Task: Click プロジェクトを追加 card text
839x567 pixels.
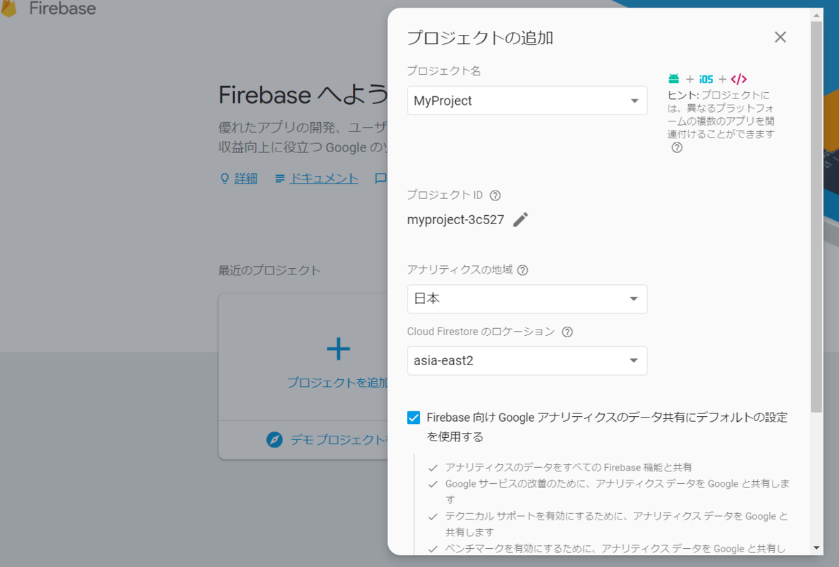Action: coord(338,383)
